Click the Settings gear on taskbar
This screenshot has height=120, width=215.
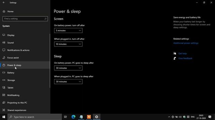96,117
